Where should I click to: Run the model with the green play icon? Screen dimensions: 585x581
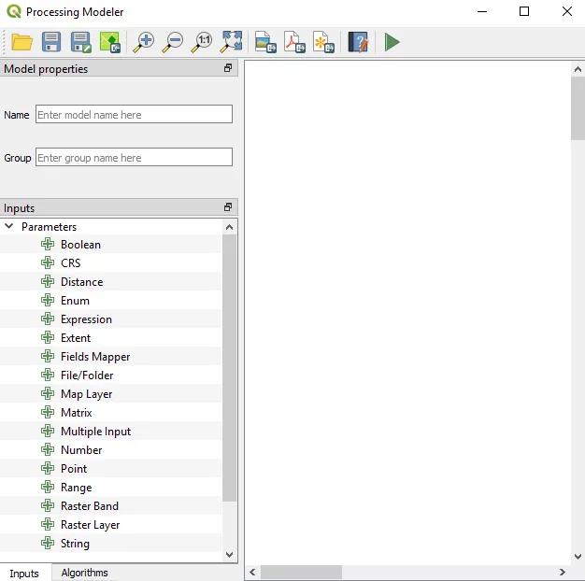tap(392, 42)
